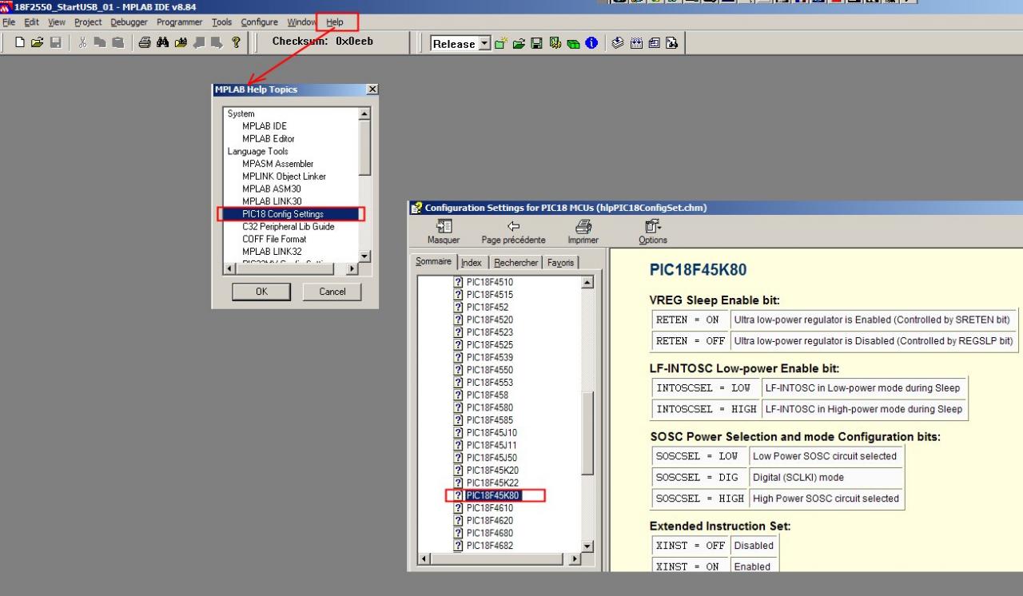
Task: Open the View menu
Action: pyautogui.click(x=57, y=22)
